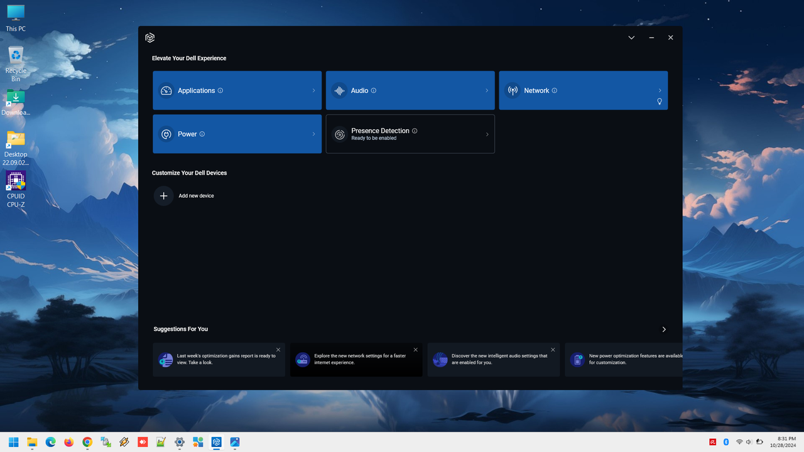Image resolution: width=804 pixels, height=452 pixels.
Task: Launch MyDell from the taskbar
Action: pos(216,442)
